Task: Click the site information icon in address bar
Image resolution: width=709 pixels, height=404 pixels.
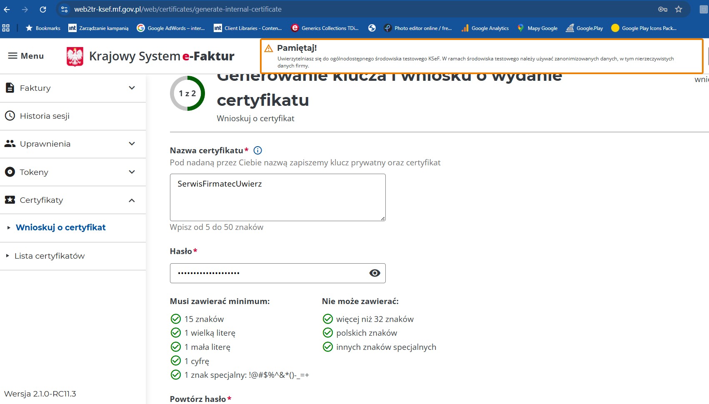Action: [x=64, y=9]
